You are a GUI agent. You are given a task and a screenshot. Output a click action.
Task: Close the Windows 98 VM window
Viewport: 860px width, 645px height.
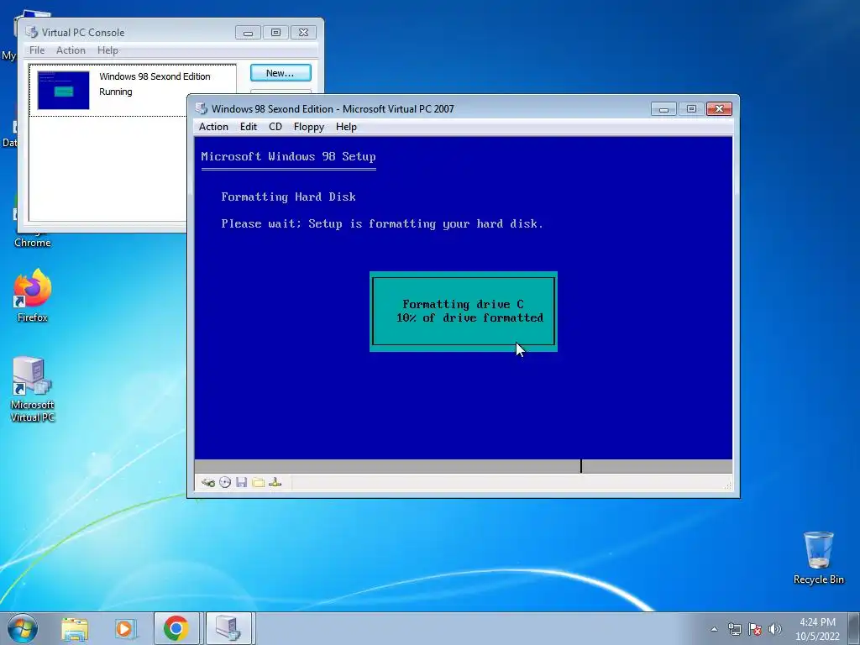pyautogui.click(x=719, y=109)
